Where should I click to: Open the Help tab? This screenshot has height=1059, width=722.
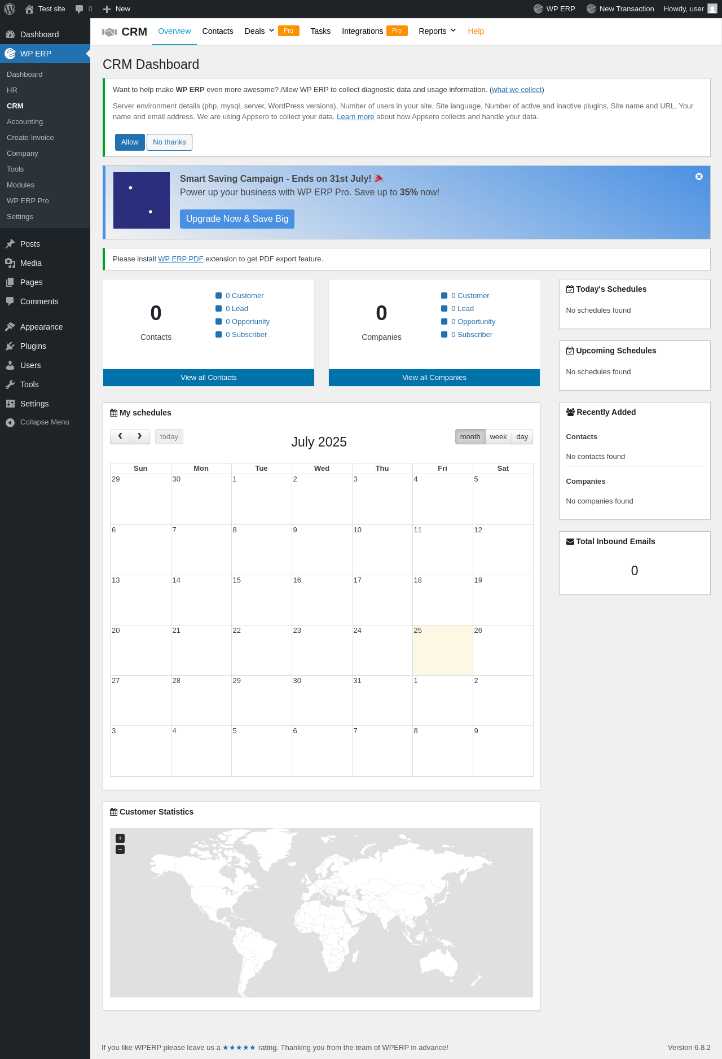(x=476, y=31)
